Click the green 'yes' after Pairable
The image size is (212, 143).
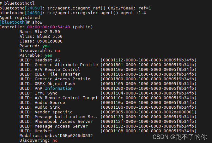[49, 55]
